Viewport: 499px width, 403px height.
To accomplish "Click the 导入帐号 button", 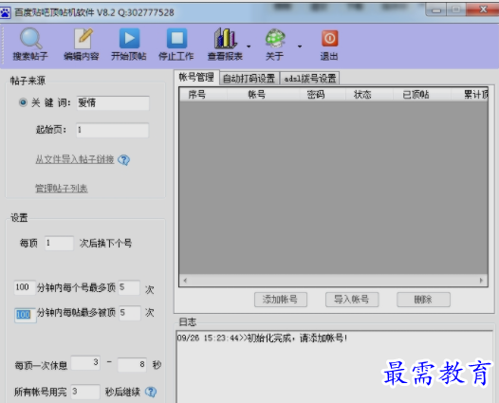I will 352,300.
